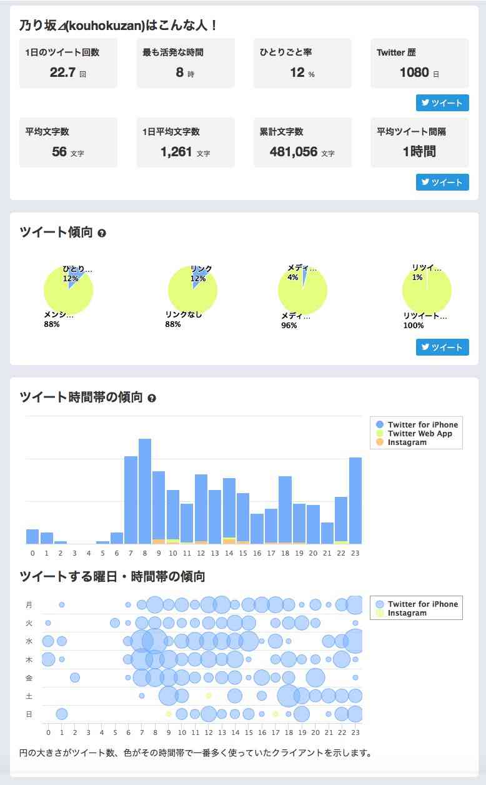Toggle Twitter for iPhone in bar chart legend
This screenshot has height=785, width=486.
click(422, 425)
